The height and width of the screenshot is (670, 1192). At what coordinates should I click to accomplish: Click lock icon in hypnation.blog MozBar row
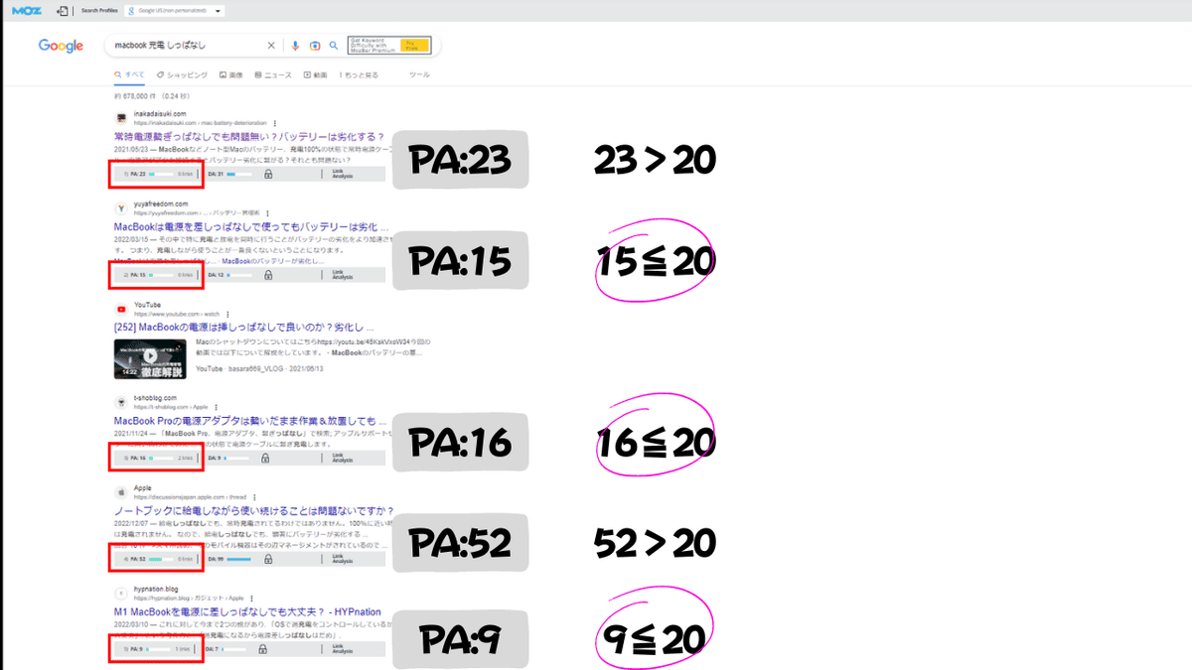(x=263, y=649)
